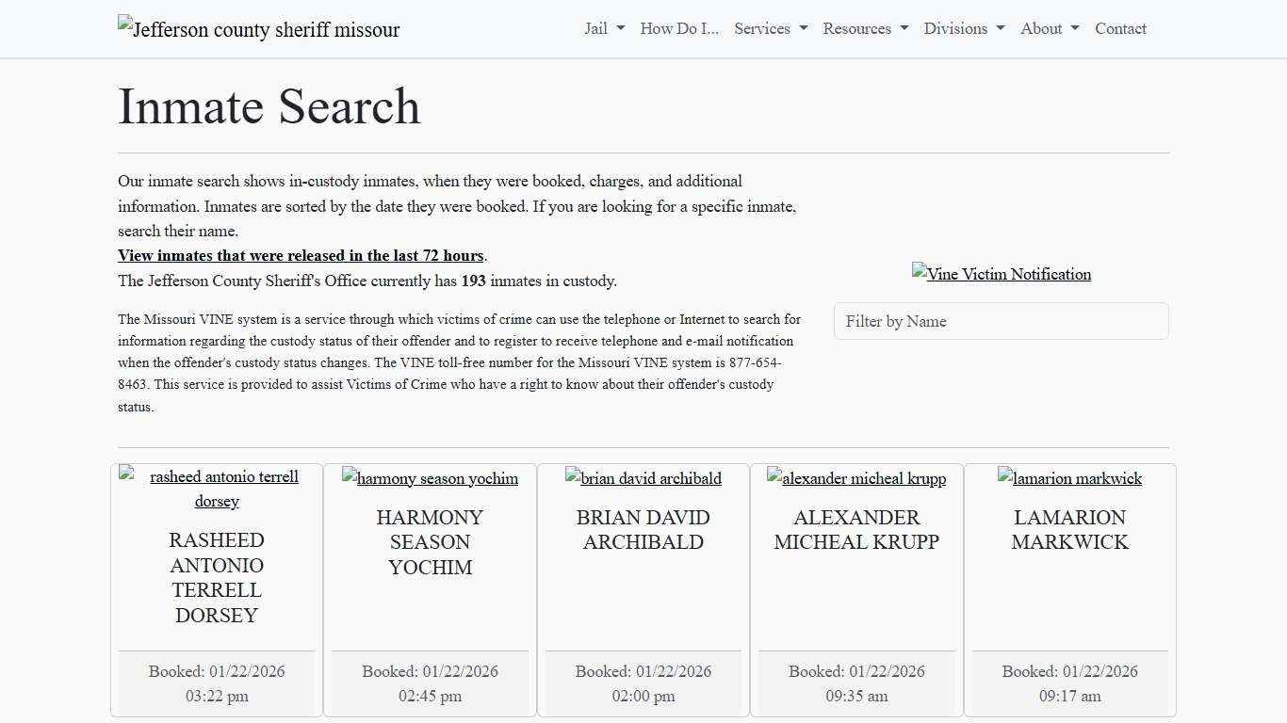This screenshot has width=1287, height=723.
Task: Open Brian David Archibald's photo
Action: pos(643,478)
